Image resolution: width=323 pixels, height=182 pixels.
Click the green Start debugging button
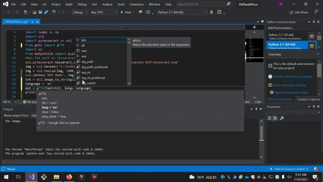point(126,12)
